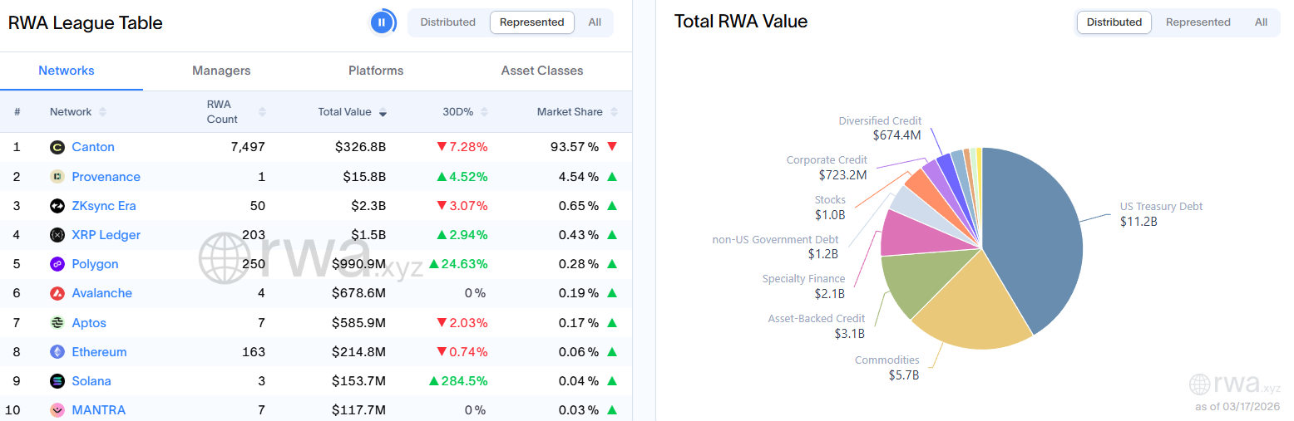Pause the league table auto-rotation
The image size is (1294, 421).
382,22
